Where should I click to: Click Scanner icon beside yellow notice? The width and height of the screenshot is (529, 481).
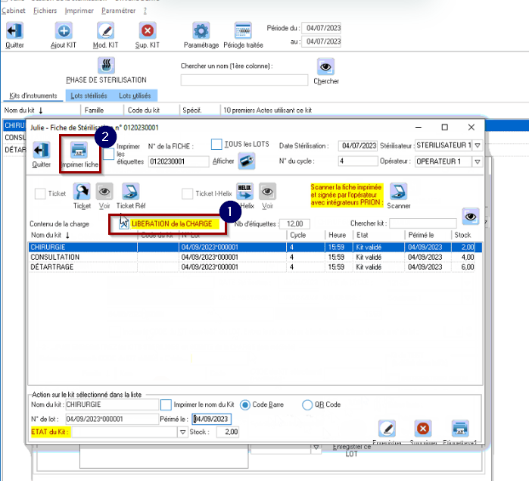[x=398, y=192]
